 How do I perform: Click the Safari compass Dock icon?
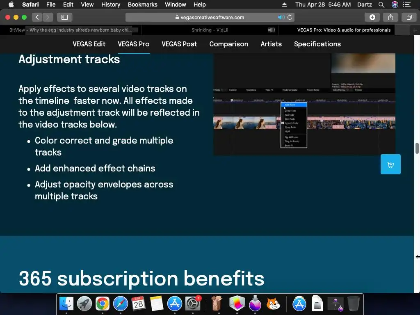click(x=121, y=304)
